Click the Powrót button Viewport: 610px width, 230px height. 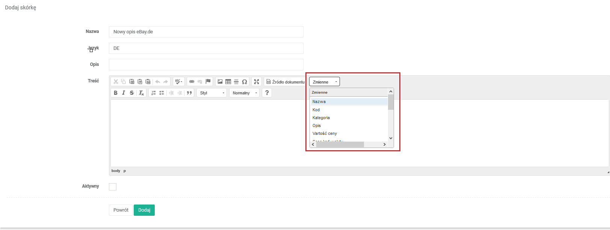pyautogui.click(x=121, y=210)
